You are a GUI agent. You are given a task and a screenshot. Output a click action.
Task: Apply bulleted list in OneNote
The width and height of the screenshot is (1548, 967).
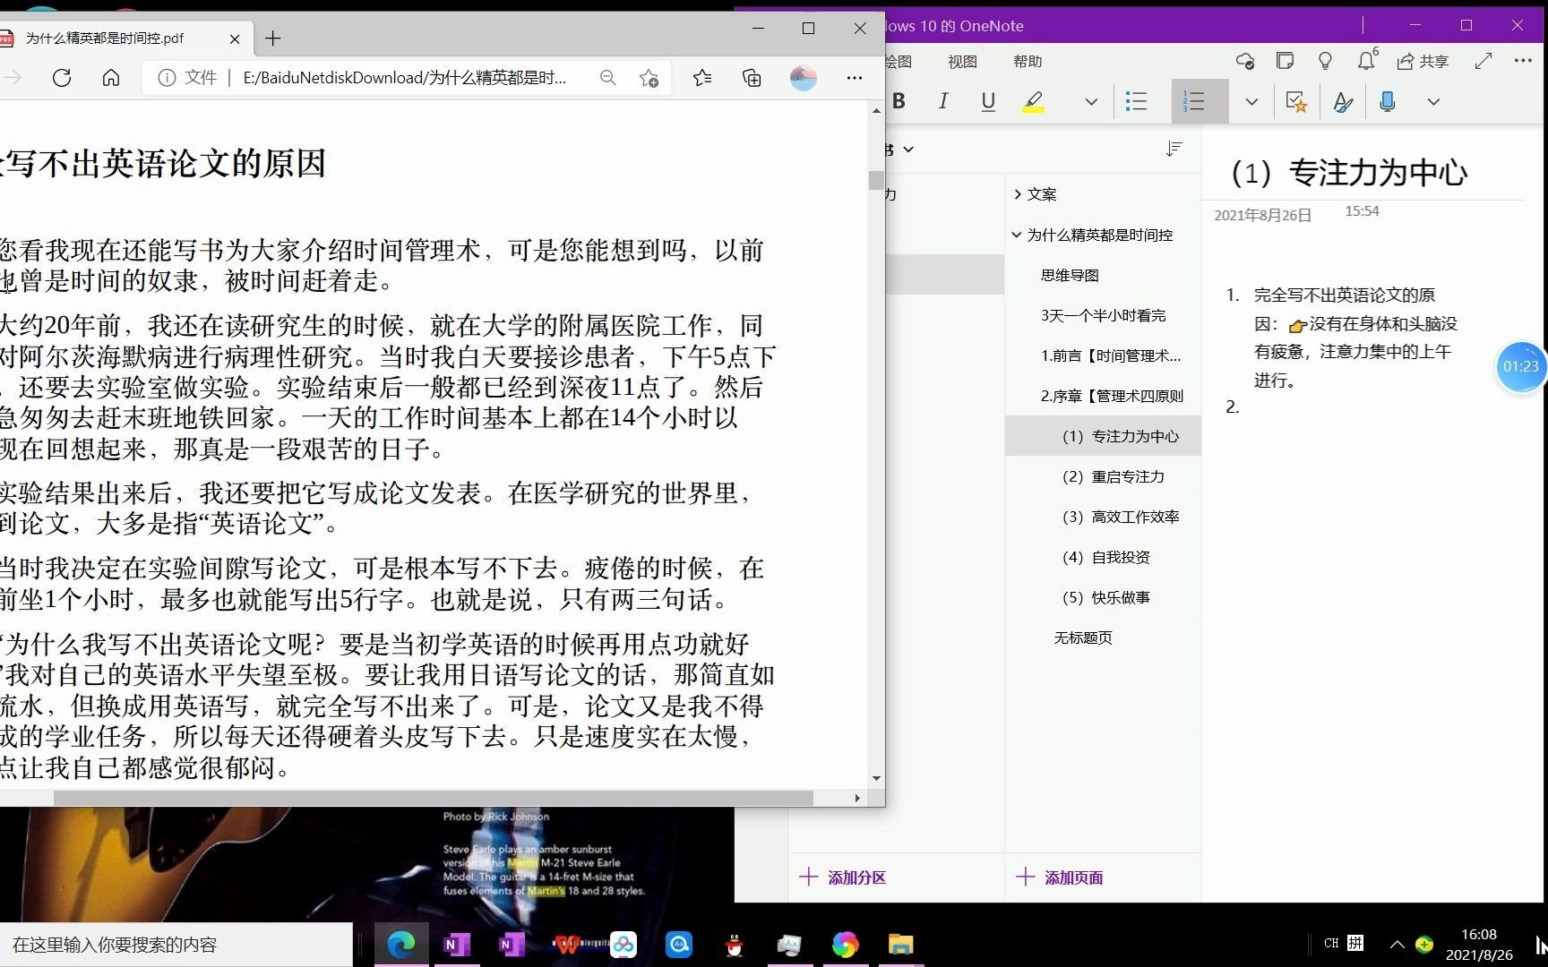click(1136, 101)
